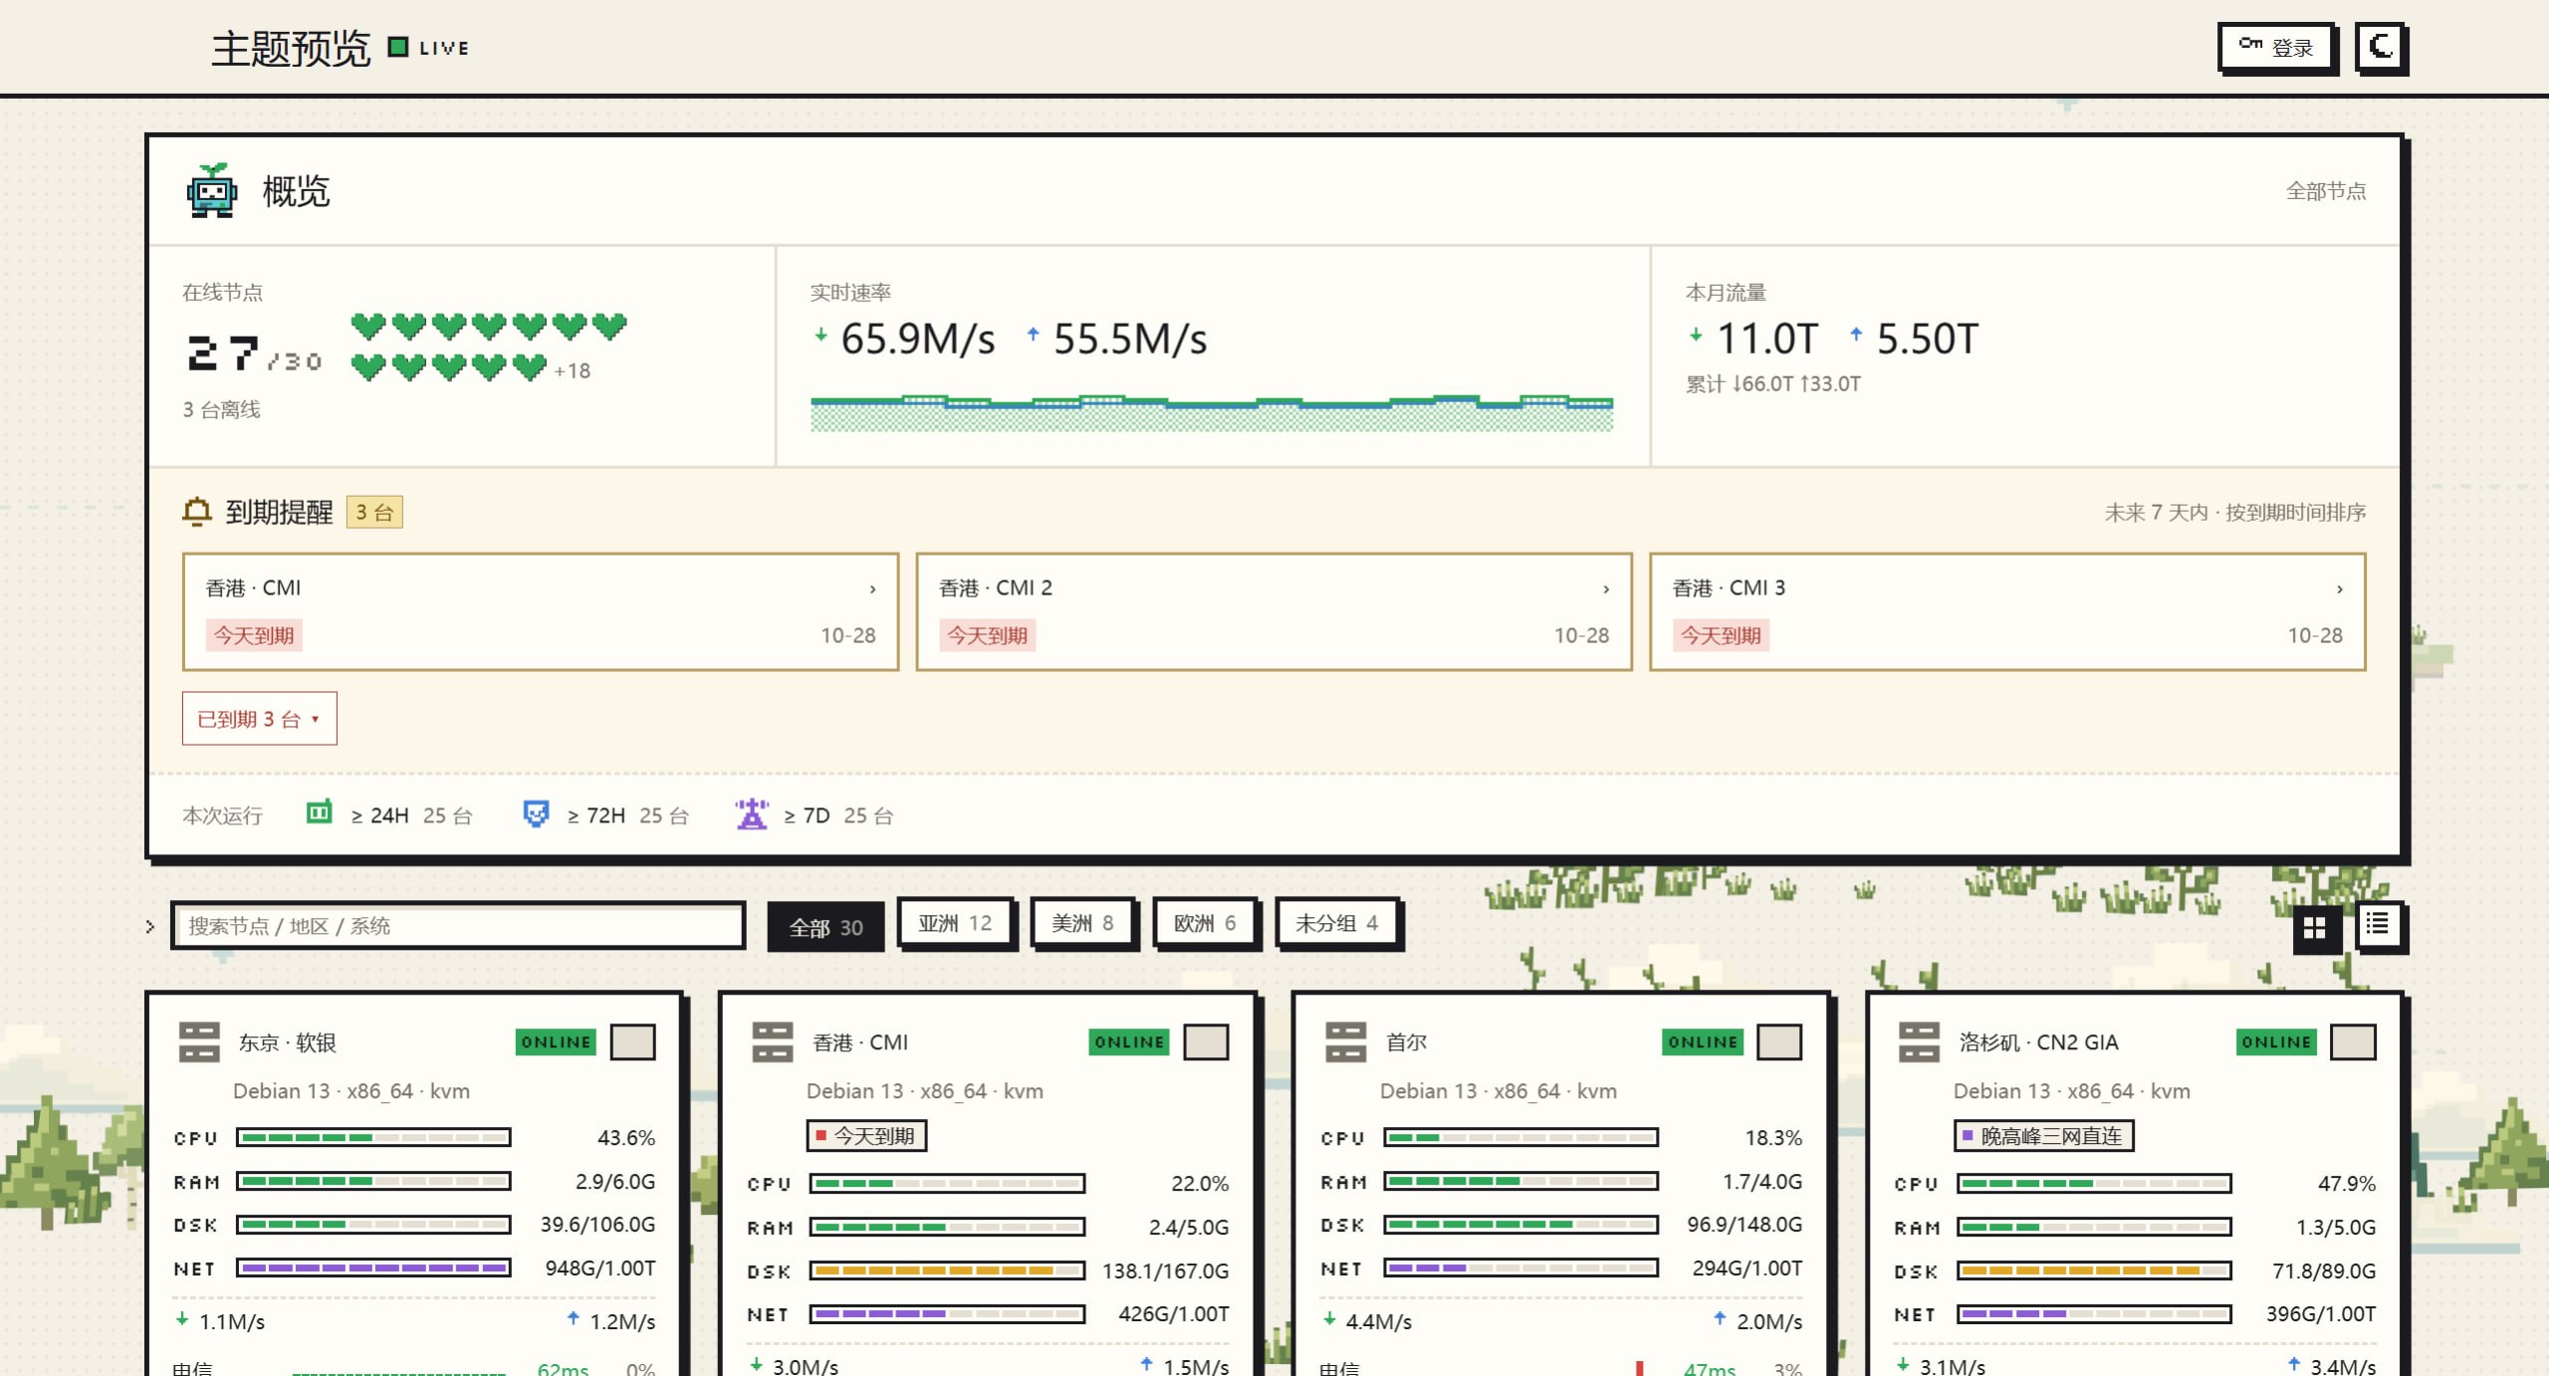The height and width of the screenshot is (1376, 2549).
Task: Click the square box on 首尔 card
Action: click(x=1780, y=1042)
